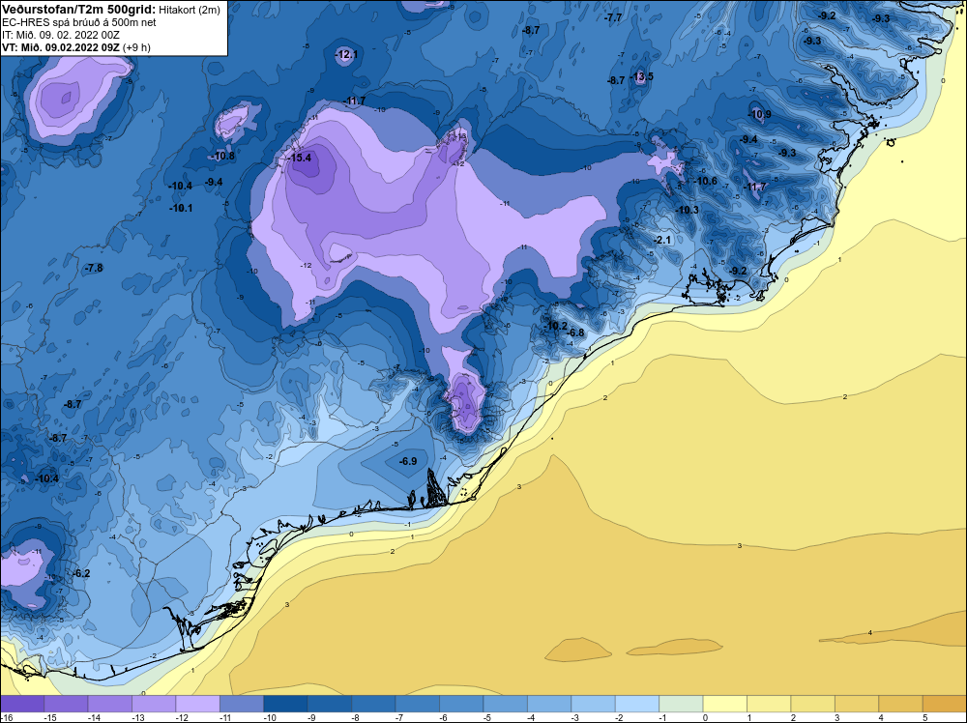Select the -6.2 temperature reading
This screenshot has height=723, width=967.
(81, 573)
